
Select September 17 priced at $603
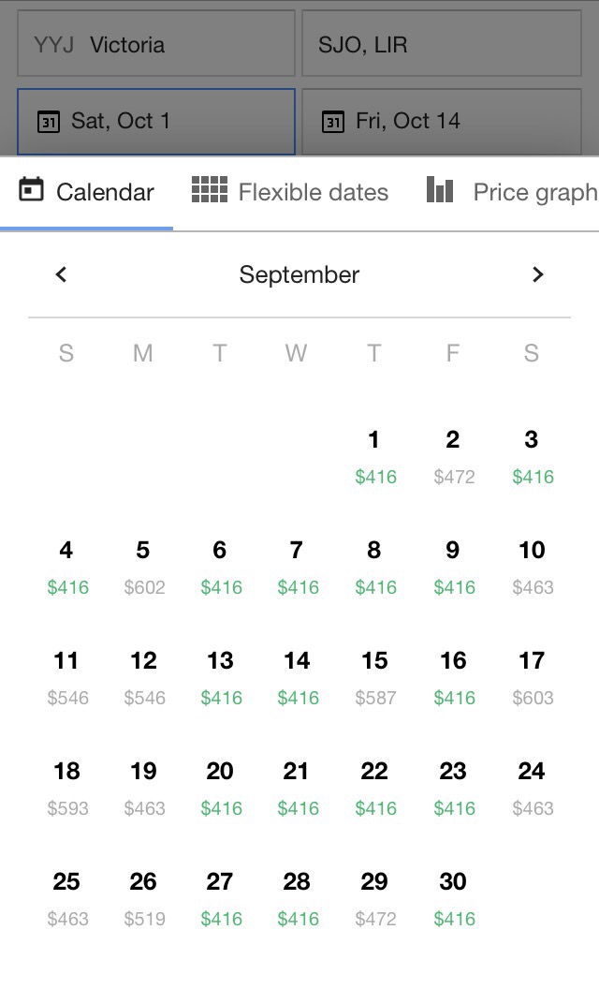[532, 676]
